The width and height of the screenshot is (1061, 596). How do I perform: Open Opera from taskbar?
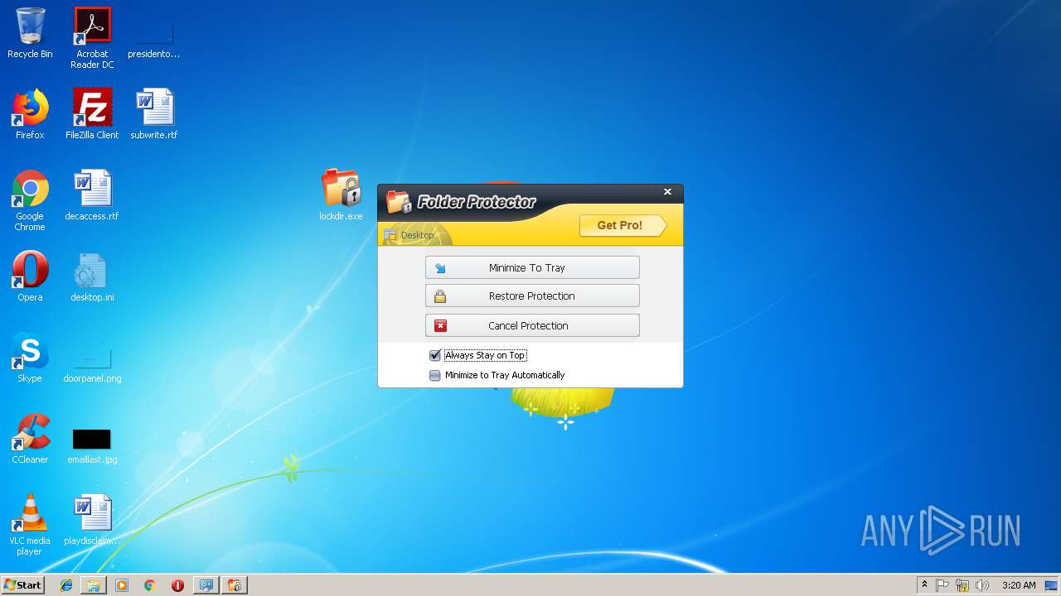coord(177,585)
